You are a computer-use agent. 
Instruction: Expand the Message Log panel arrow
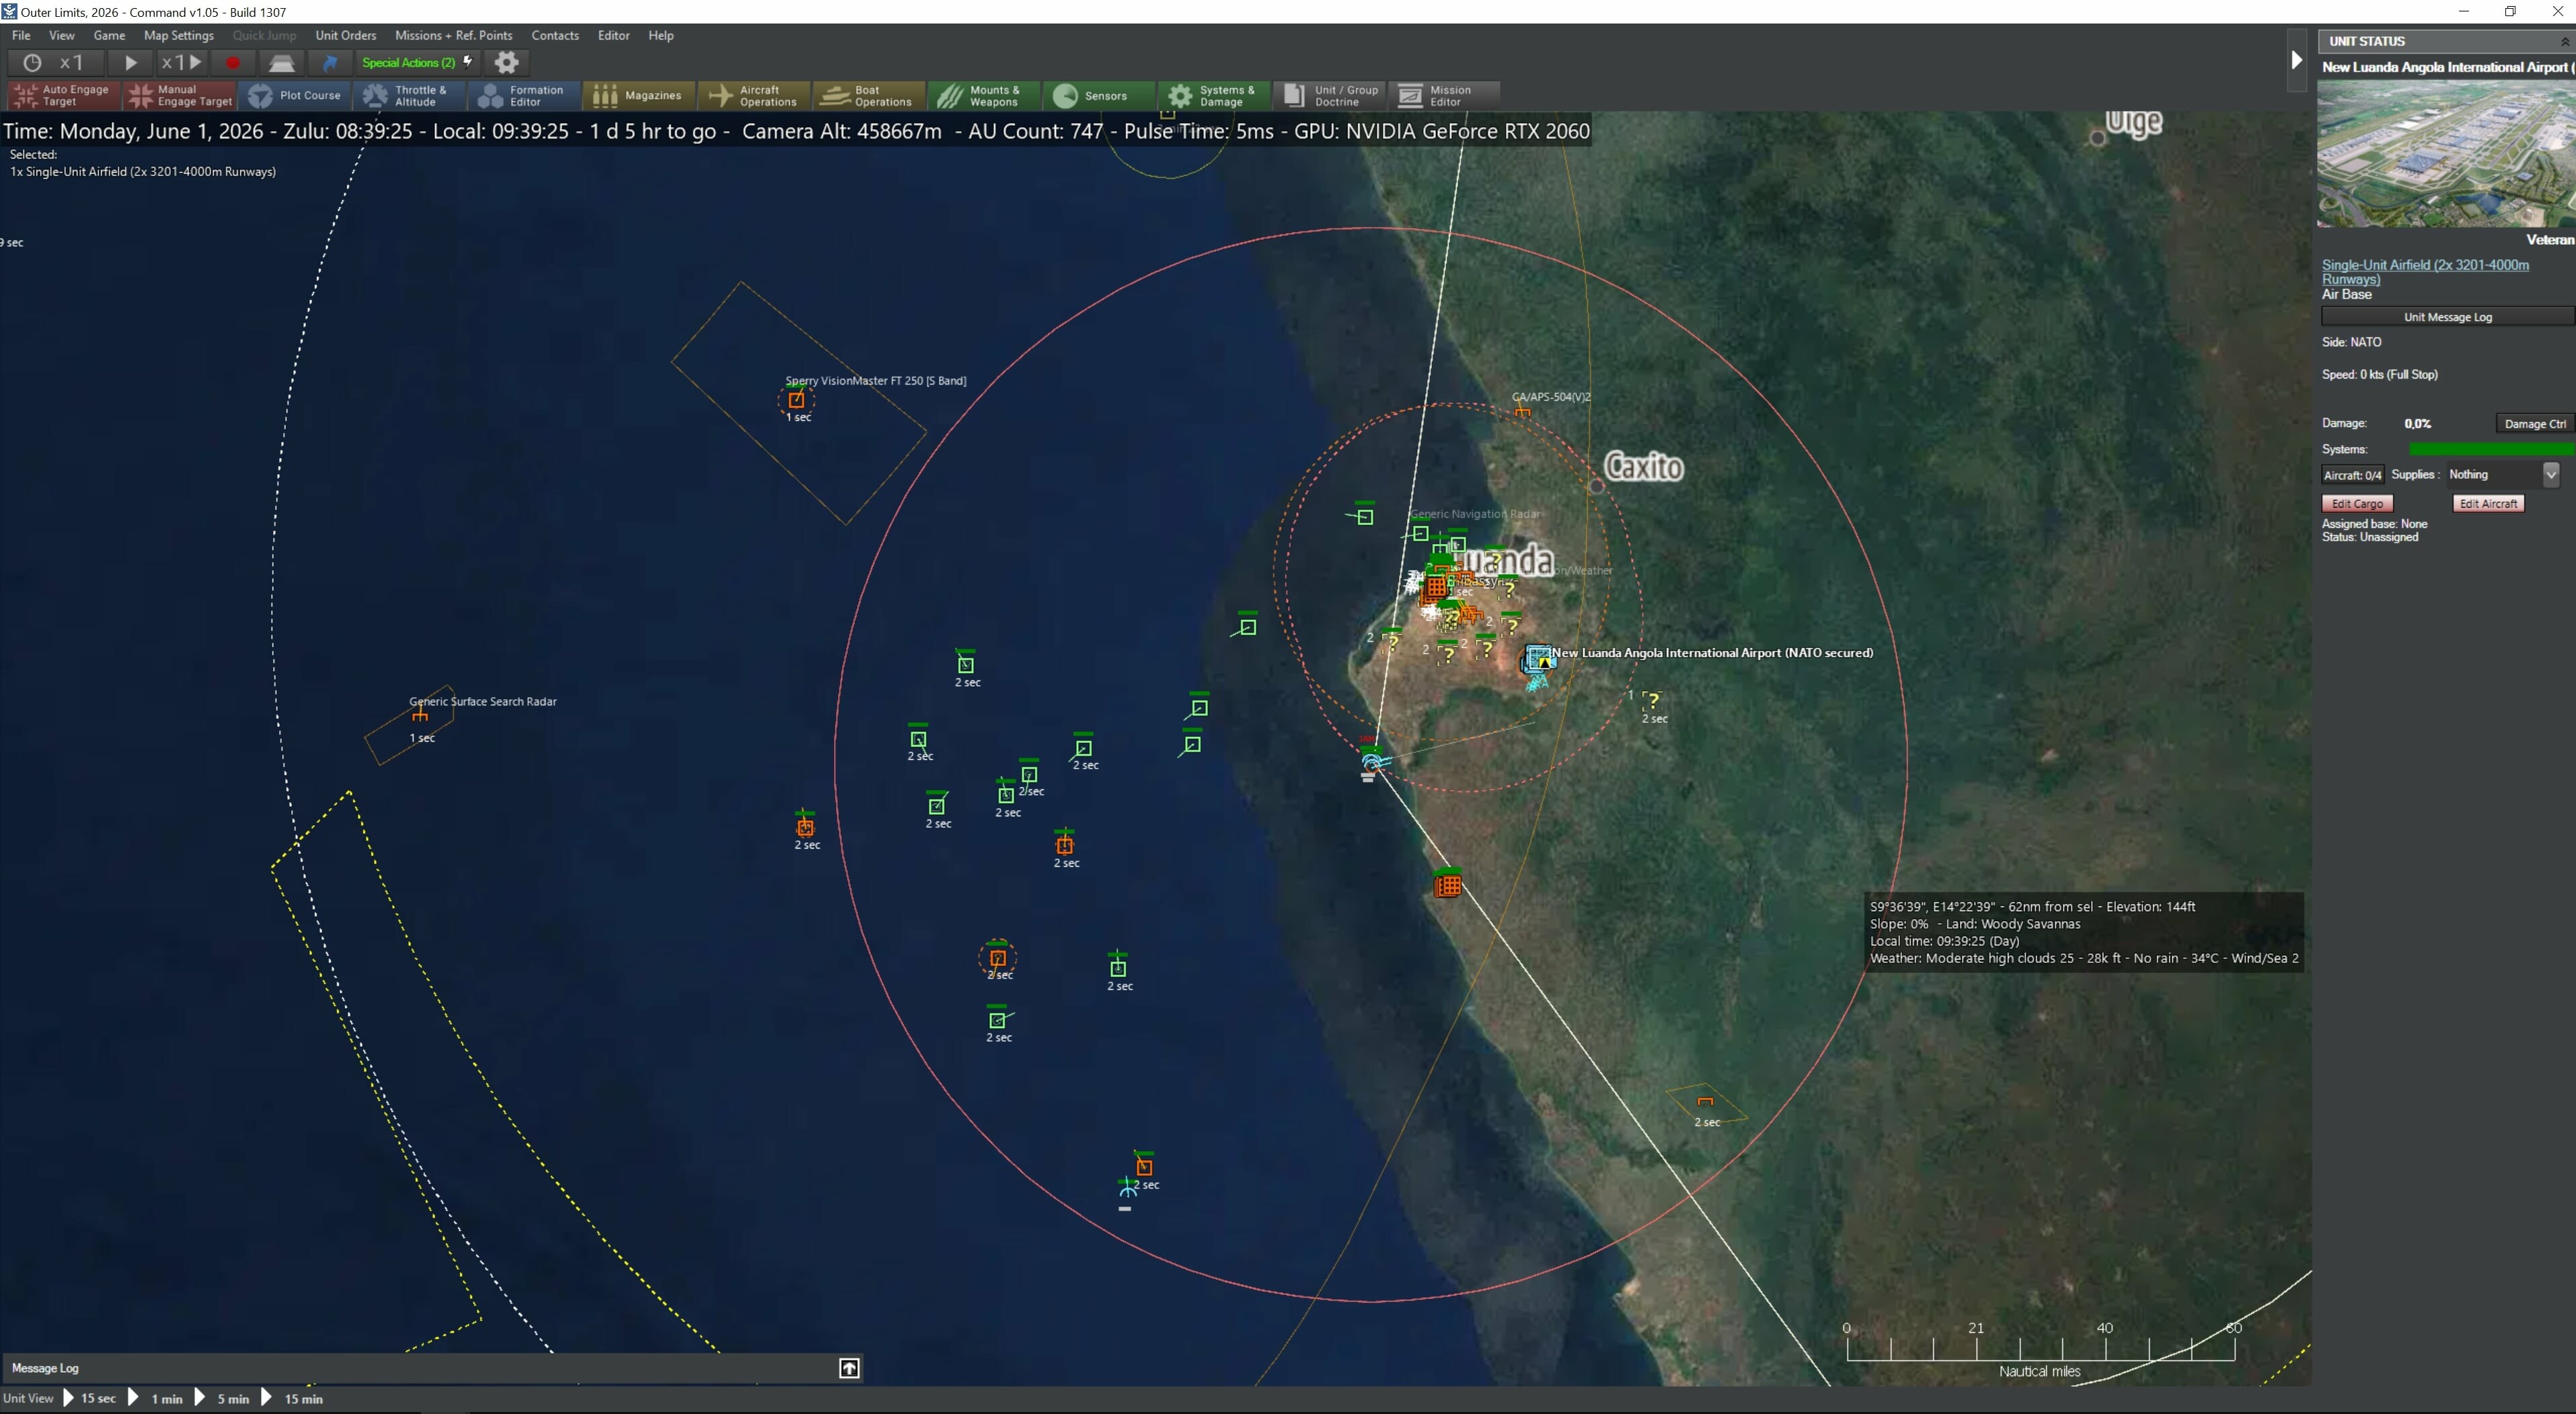point(849,1368)
